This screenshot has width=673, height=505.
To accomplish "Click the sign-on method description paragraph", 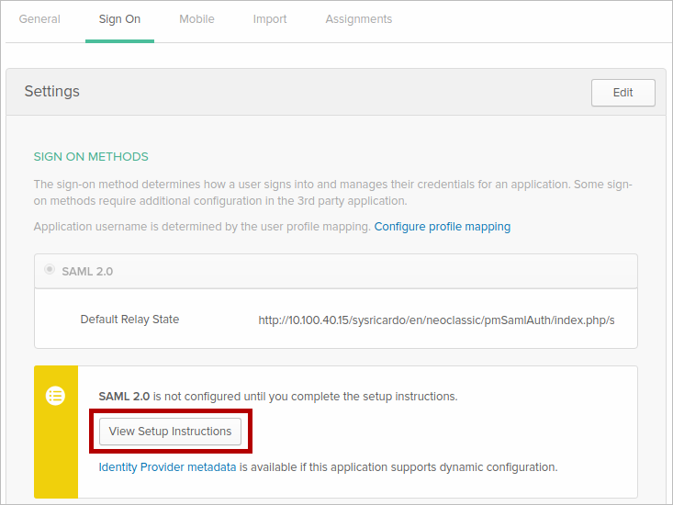I will click(x=332, y=193).
